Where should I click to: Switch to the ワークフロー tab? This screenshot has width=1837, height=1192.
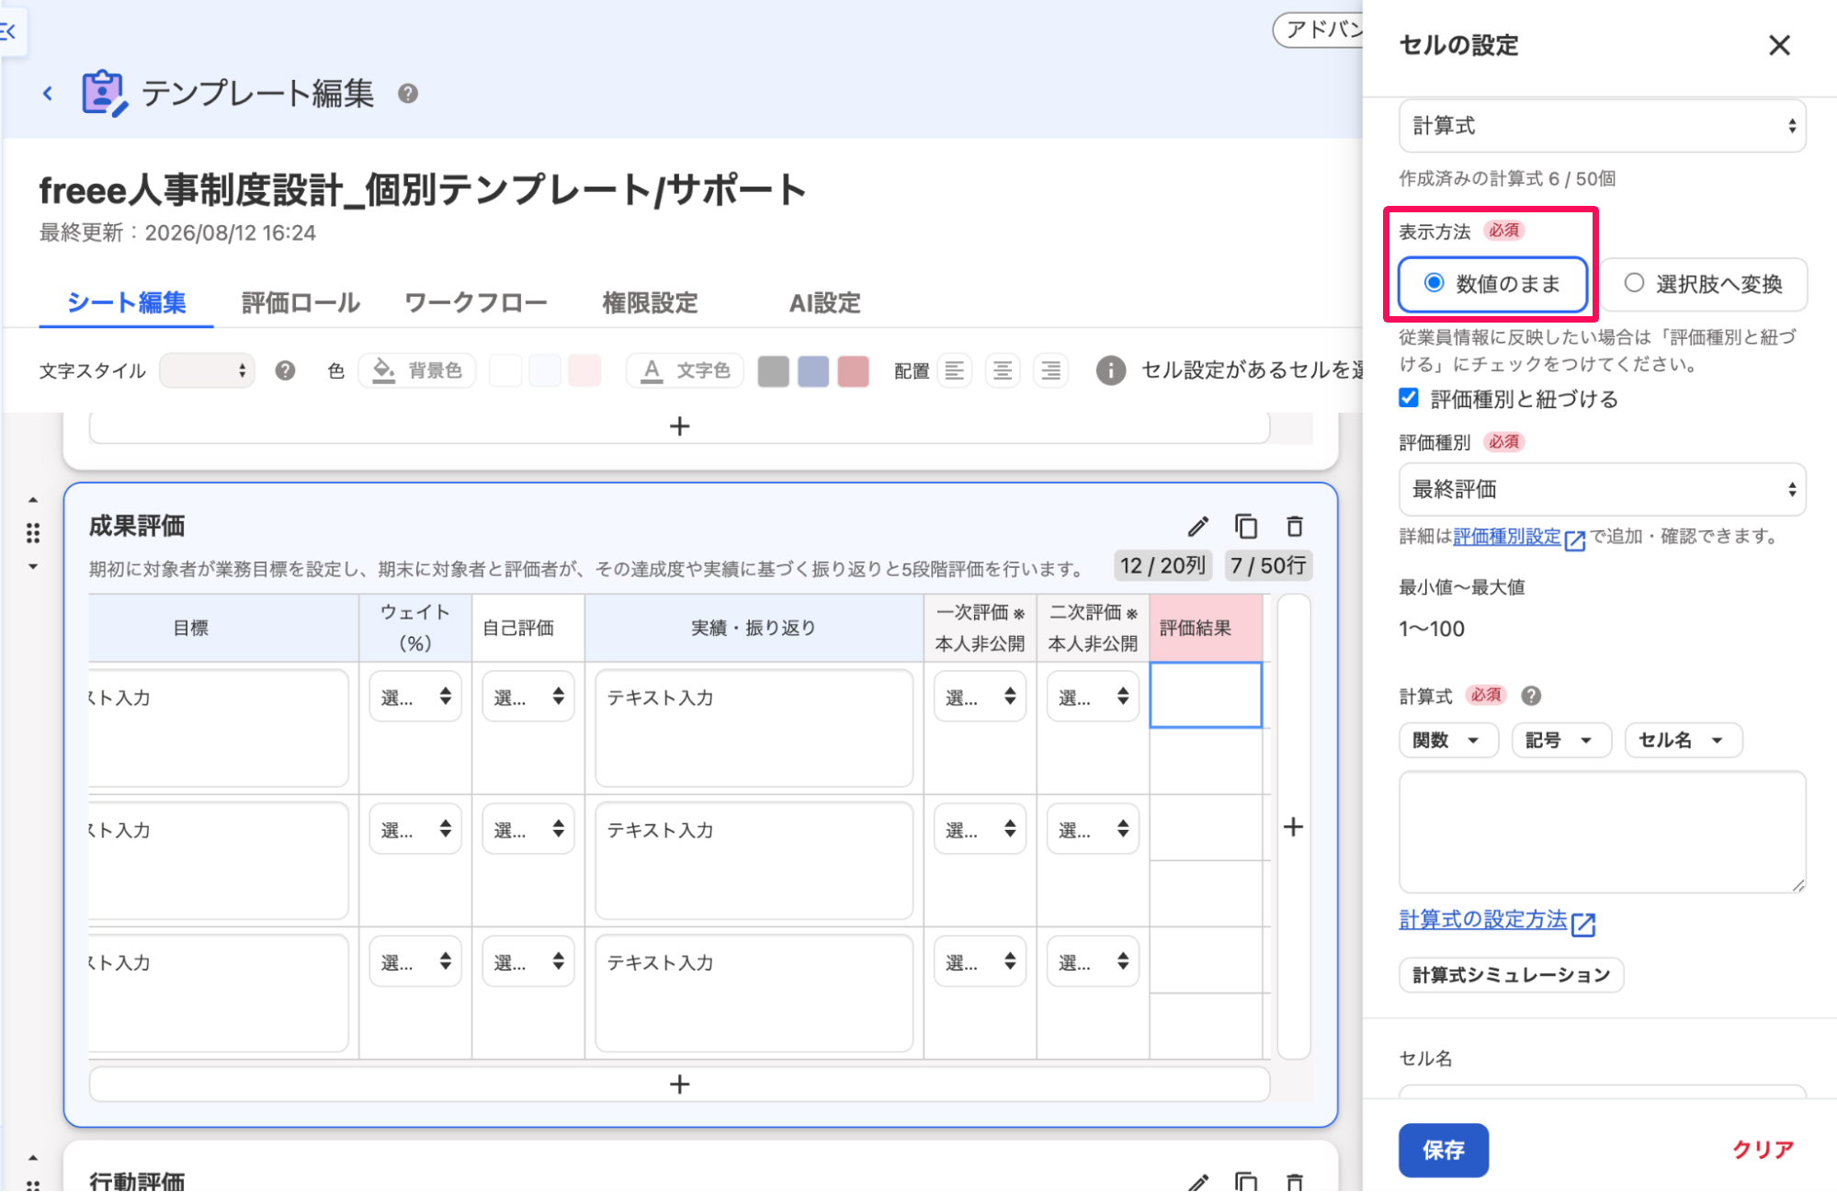[476, 302]
